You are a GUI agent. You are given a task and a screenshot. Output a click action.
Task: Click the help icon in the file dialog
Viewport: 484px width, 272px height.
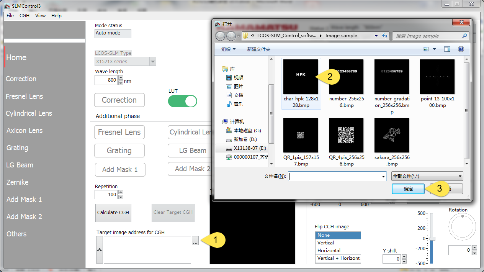click(461, 49)
